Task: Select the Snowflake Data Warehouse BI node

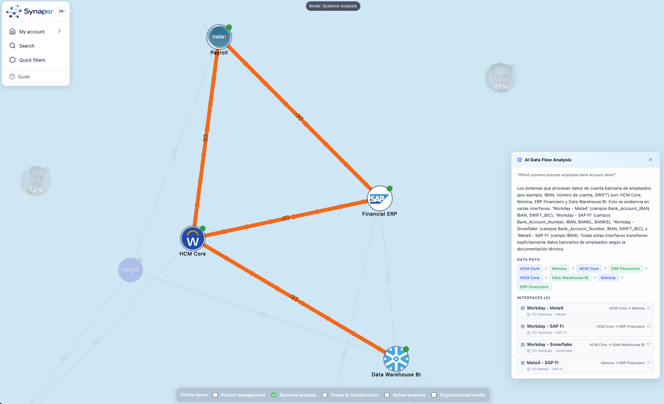Action: tap(396, 359)
